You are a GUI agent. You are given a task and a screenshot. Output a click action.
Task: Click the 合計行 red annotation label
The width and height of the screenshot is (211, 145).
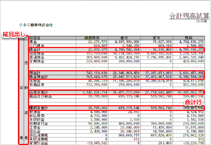[193, 102]
